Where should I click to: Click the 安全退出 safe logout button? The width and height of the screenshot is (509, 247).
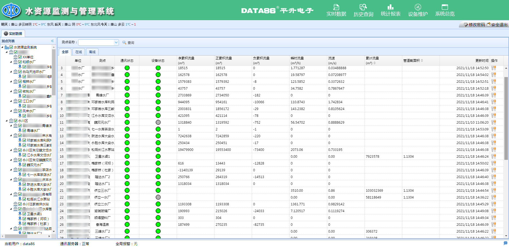pos(497,25)
